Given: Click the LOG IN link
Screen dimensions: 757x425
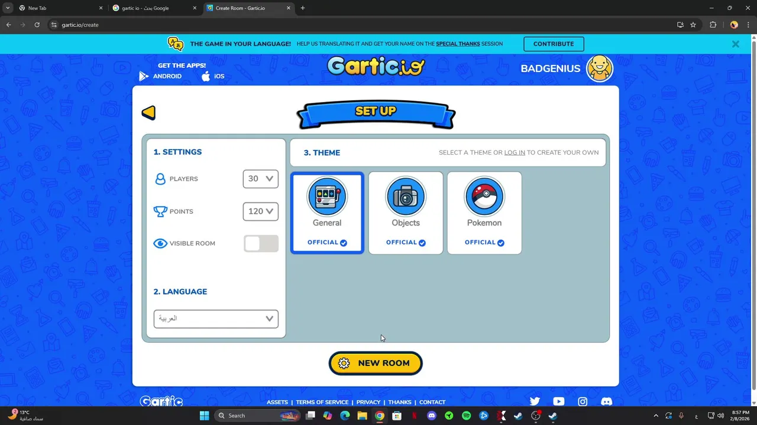Looking at the screenshot, I should (515, 152).
